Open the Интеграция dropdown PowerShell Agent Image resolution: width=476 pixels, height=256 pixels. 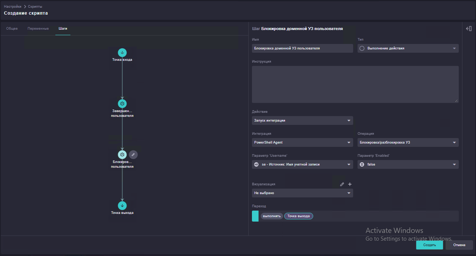tap(303, 142)
